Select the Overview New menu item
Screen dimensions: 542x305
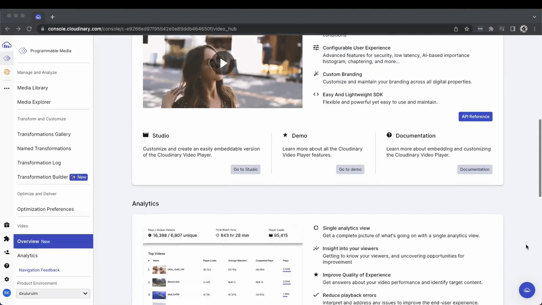(x=53, y=241)
